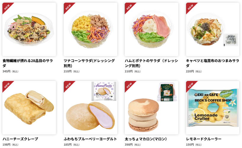This screenshot has height=148, width=242.
Task: Click the NEW ribbon on honey cheese crepe
Action: click(x=7, y=85)
